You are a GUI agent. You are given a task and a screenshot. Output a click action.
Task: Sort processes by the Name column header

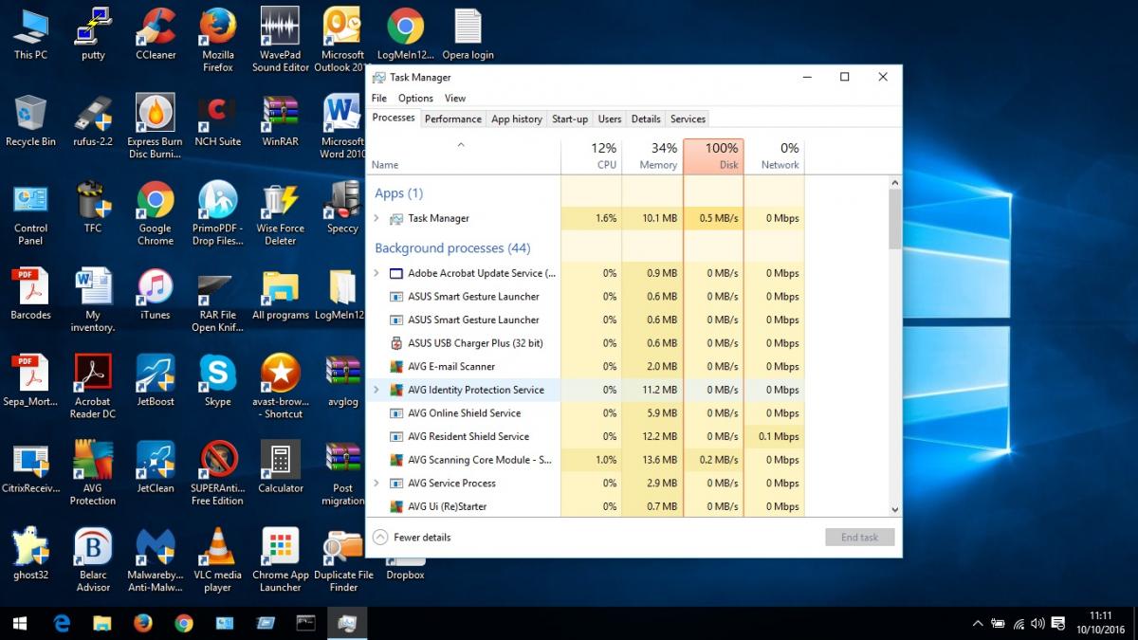pyautogui.click(x=464, y=156)
